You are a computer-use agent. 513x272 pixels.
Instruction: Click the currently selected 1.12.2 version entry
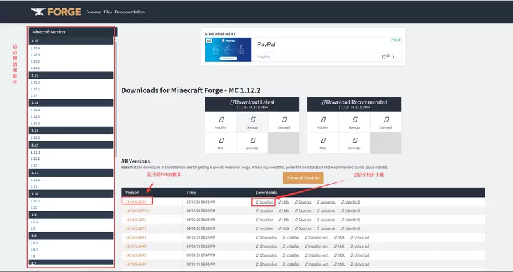(35, 152)
